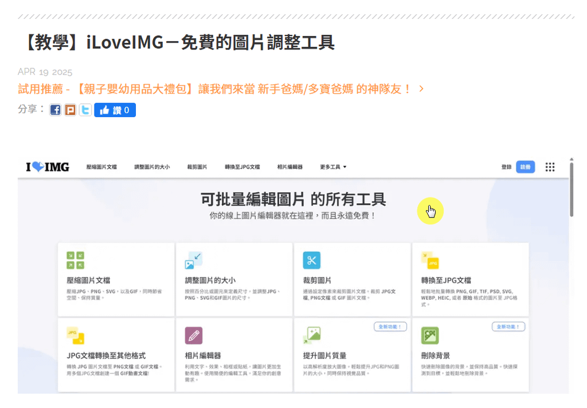Select the 轉換至JPG文檔 card title
This screenshot has height=408, width=587.
[446, 281]
